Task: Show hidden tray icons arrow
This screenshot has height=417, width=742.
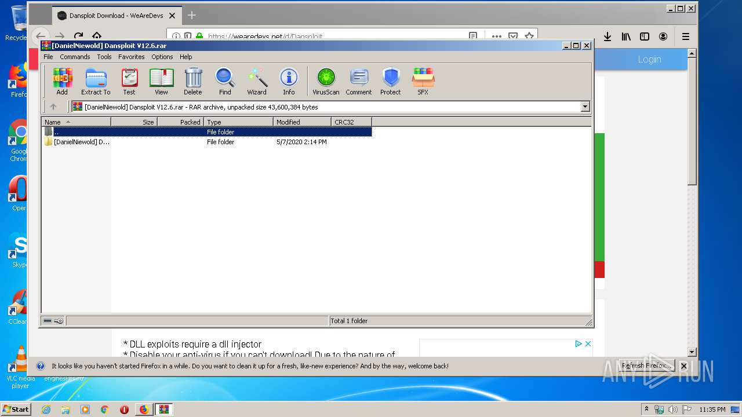Action: pyautogui.click(x=647, y=409)
